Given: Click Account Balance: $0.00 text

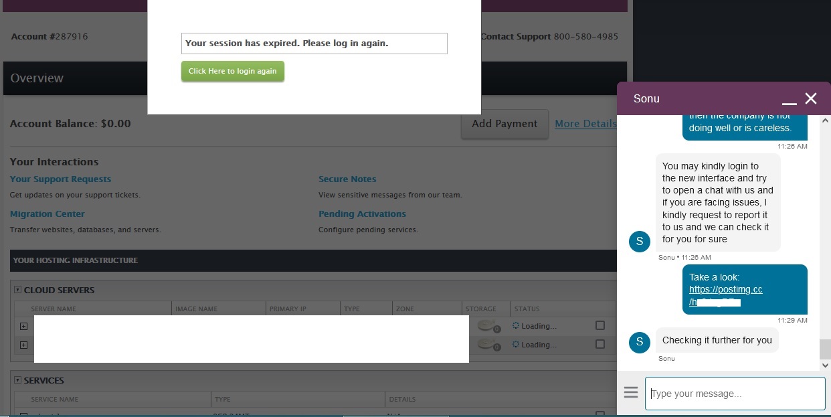Looking at the screenshot, I should click(x=70, y=124).
